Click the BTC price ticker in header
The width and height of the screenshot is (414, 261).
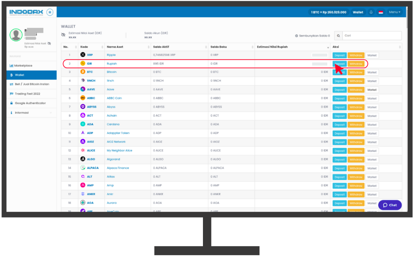[x=328, y=12]
